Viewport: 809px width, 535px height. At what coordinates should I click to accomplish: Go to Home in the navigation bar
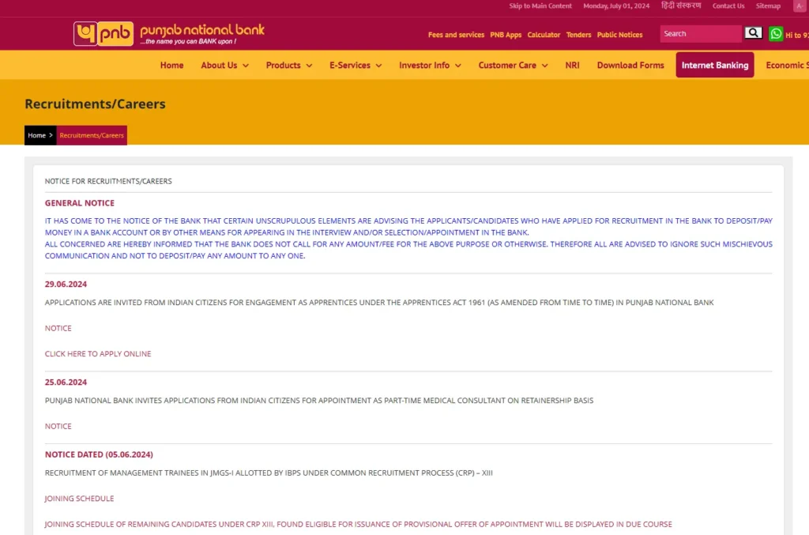click(171, 65)
